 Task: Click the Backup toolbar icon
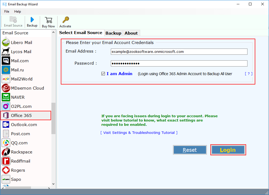[32, 22]
